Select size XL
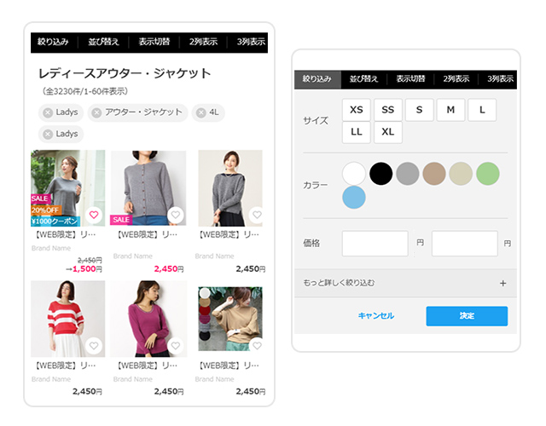The width and height of the screenshot is (546, 426). coord(388,132)
